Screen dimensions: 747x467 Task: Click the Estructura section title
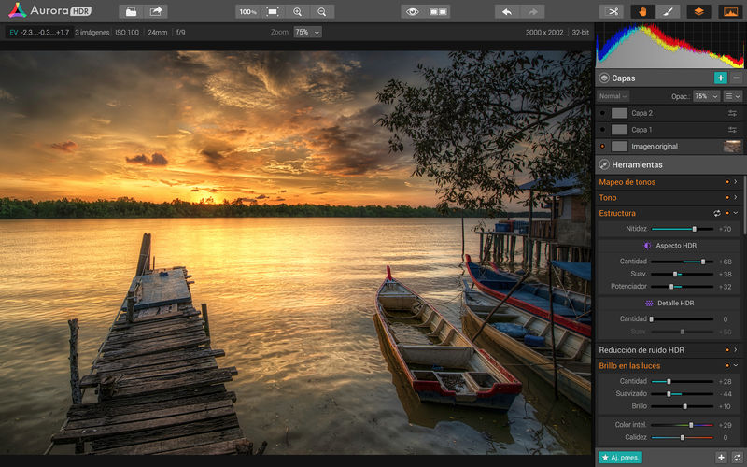click(617, 213)
